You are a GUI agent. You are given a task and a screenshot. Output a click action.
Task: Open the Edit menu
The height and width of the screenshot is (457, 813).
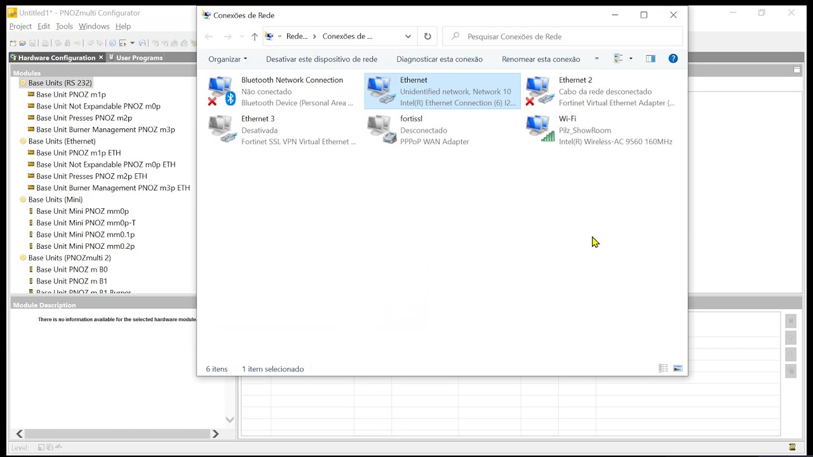pos(44,26)
